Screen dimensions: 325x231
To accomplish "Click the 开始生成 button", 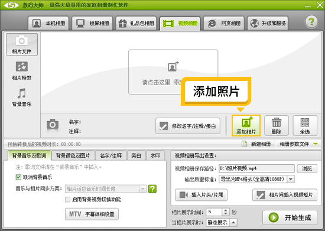I will coord(290,217).
